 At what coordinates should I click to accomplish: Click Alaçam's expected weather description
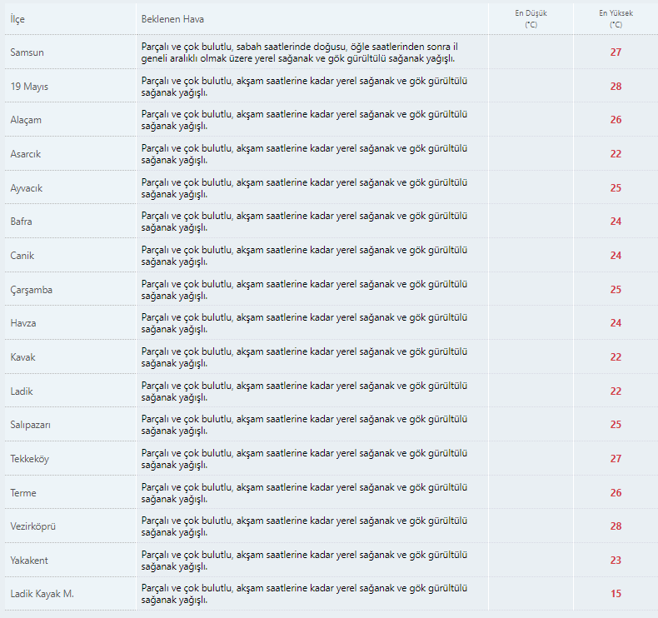[304, 120]
